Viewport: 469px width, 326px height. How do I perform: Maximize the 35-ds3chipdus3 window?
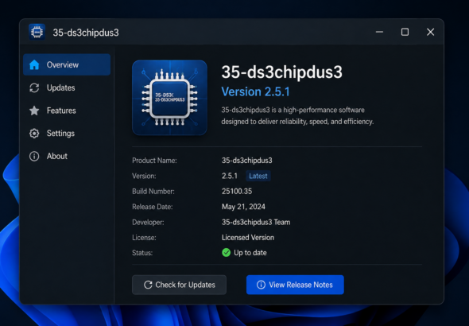pyautogui.click(x=405, y=32)
